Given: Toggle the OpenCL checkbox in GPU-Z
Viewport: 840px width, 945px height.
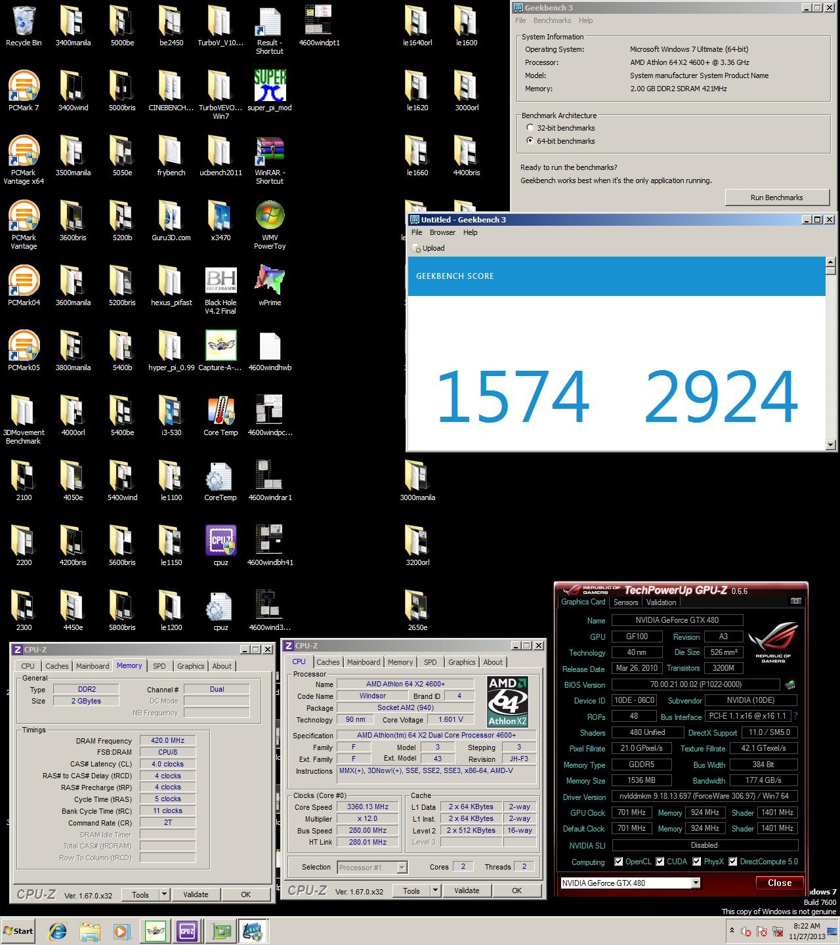Looking at the screenshot, I should tap(618, 862).
